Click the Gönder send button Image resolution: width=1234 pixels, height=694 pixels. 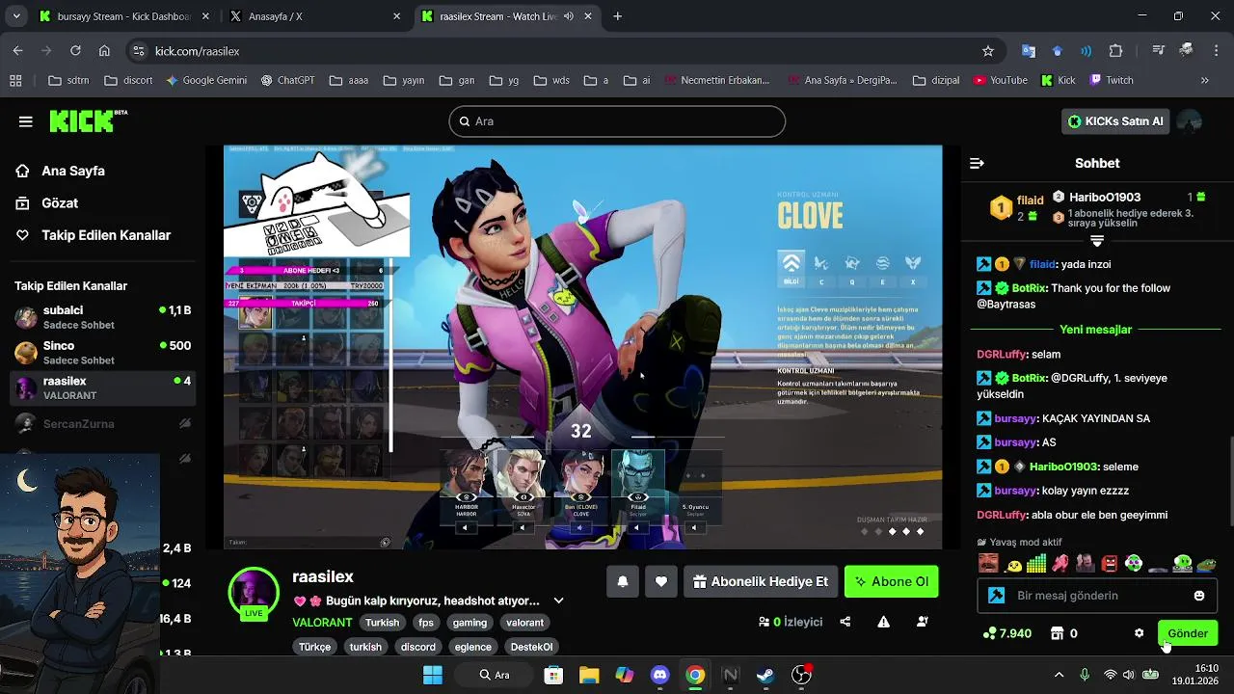point(1188,633)
